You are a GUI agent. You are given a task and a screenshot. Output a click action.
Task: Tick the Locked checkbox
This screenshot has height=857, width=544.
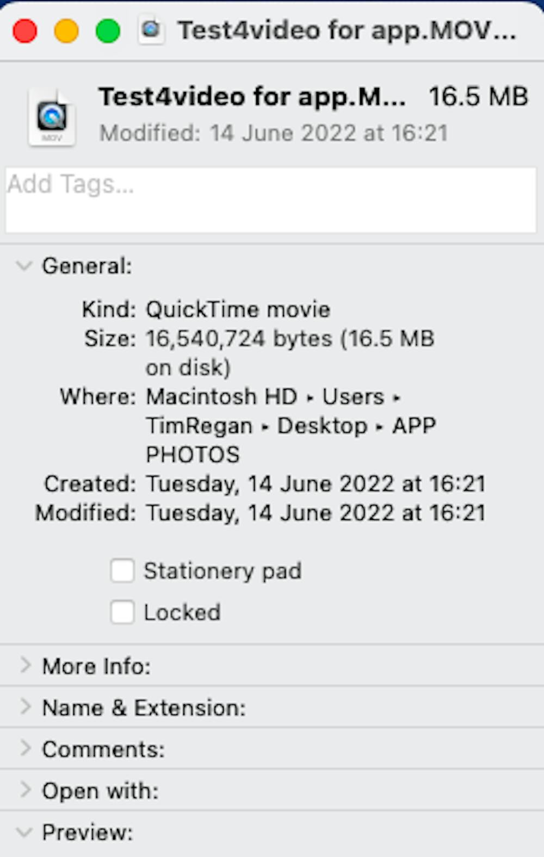[122, 612]
